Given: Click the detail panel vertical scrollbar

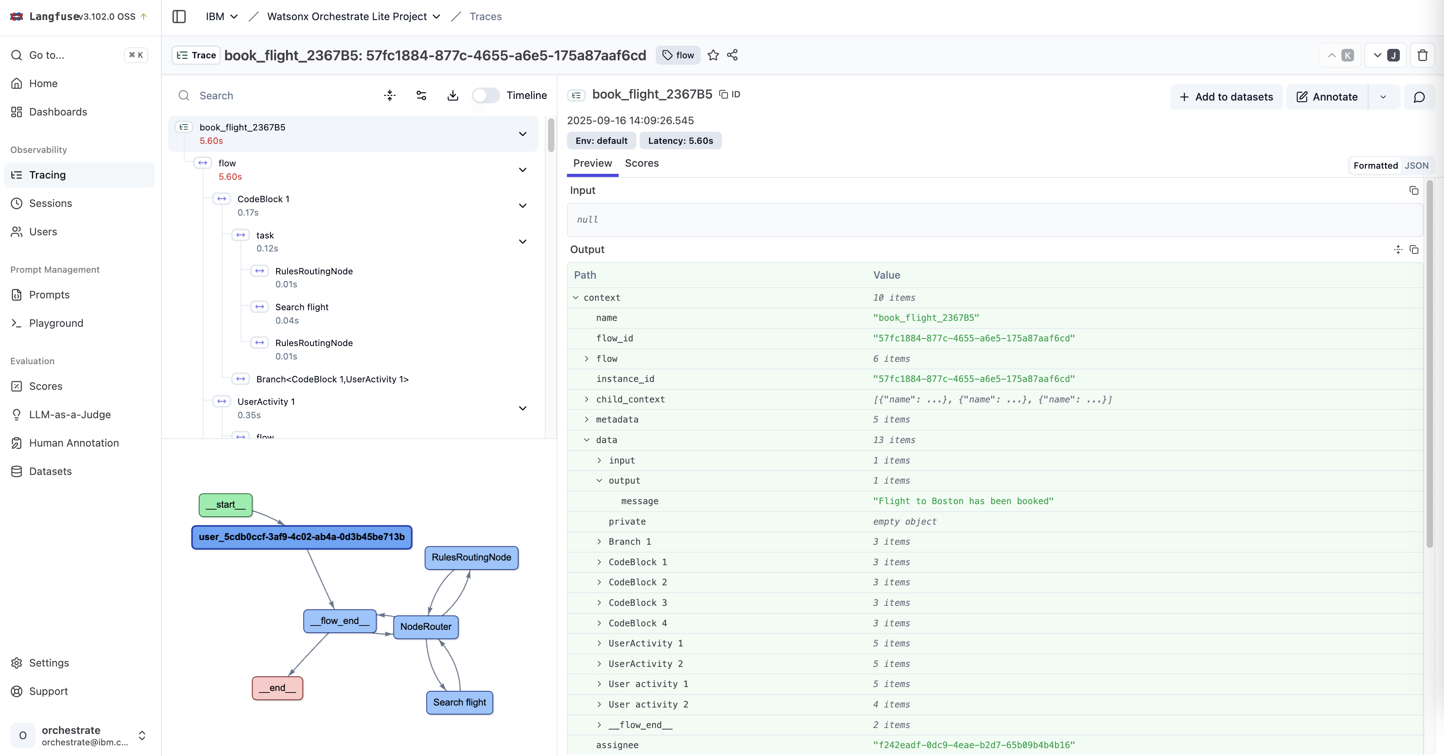Looking at the screenshot, I should click(1429, 364).
